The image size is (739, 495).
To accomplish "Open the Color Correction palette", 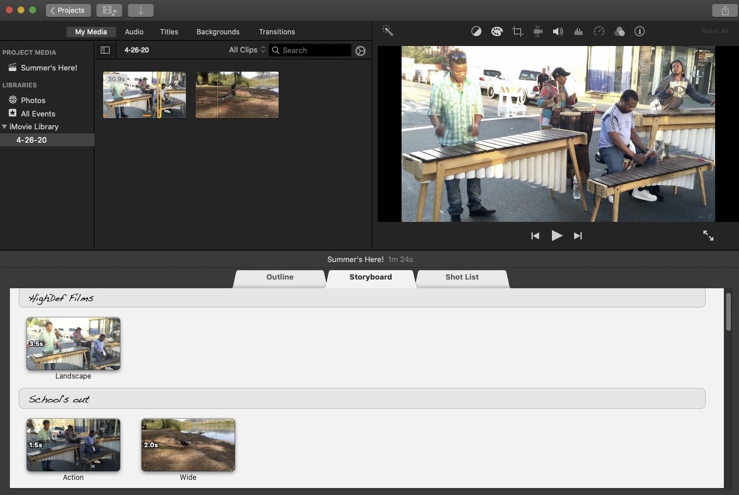I will 497,31.
